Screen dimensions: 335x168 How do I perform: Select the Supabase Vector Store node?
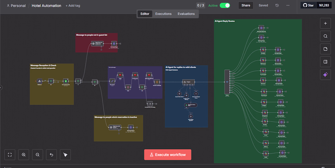pos(191,105)
